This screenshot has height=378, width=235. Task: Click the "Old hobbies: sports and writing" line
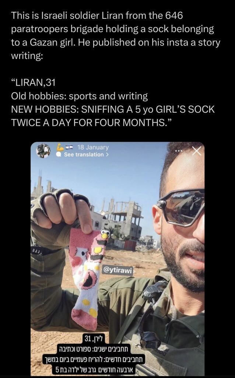79,96
